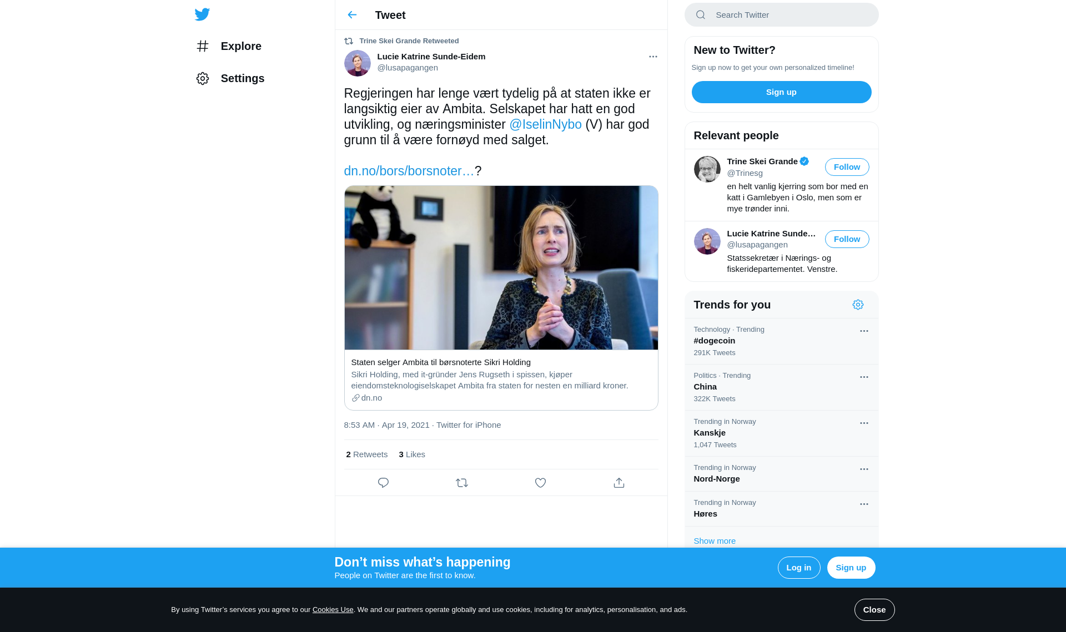Click the retweeted indicator icon
Viewport: 1066px width, 632px height.
349,41
